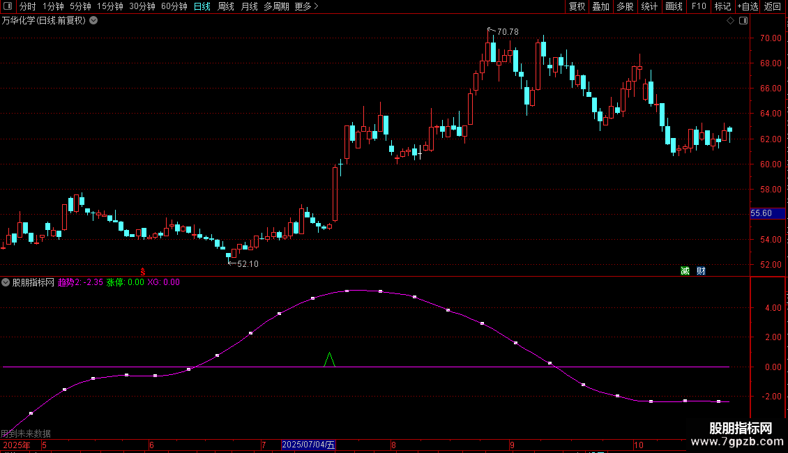Screen dimensions: 788x453
Task: Switch to 月线 monthly chart
Action: [x=249, y=6]
